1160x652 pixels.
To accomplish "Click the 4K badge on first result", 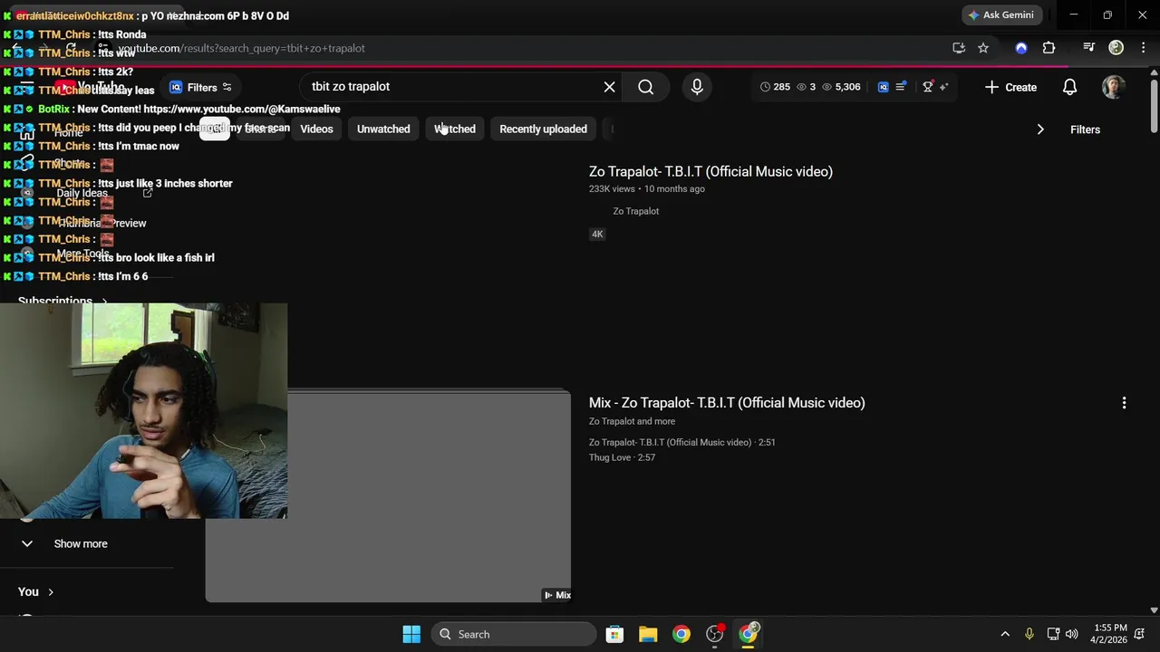I will 597,234.
